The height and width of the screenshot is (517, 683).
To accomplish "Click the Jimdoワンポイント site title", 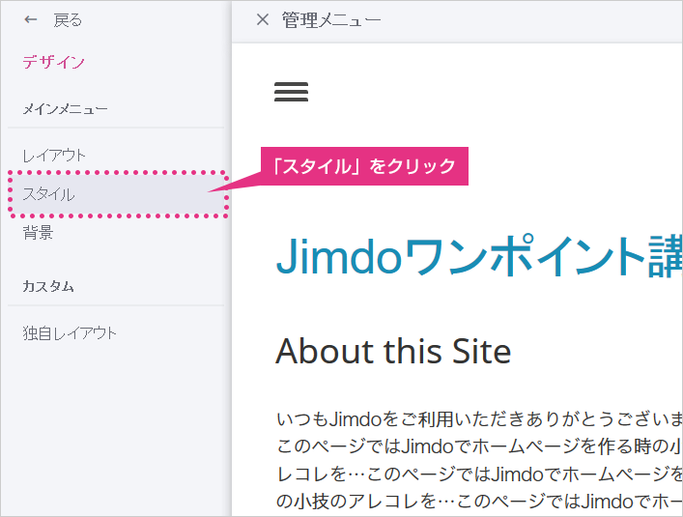I will point(479,256).
